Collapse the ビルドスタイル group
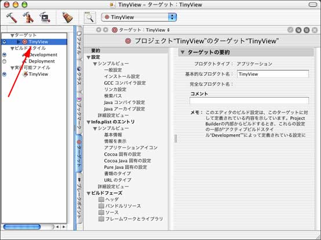 [12, 49]
